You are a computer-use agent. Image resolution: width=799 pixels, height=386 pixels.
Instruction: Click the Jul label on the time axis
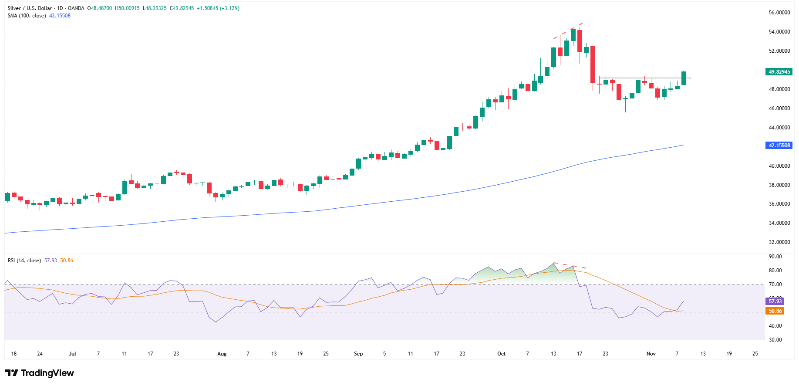pos(72,354)
